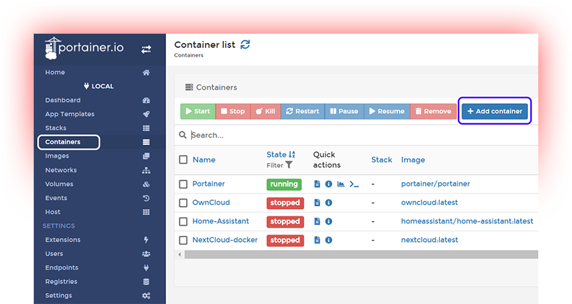Focus the container Search field
The height and width of the screenshot is (304, 572).
coord(363,135)
